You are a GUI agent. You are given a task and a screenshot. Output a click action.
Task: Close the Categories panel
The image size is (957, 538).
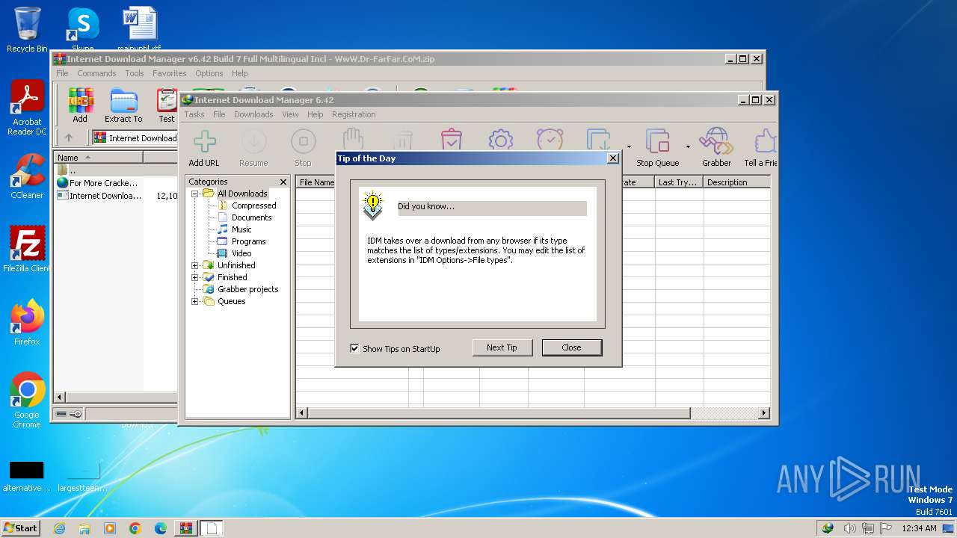(x=283, y=182)
